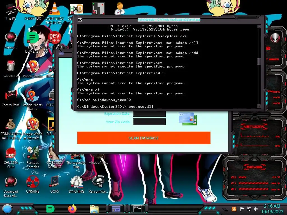Click the cmd window system menu icon

coord(80,20)
